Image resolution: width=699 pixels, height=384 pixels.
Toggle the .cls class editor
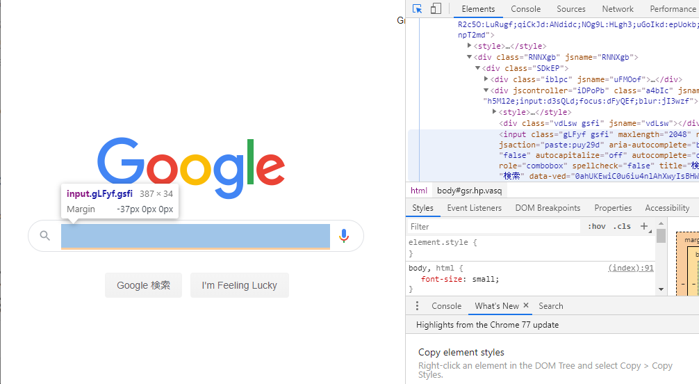point(622,226)
